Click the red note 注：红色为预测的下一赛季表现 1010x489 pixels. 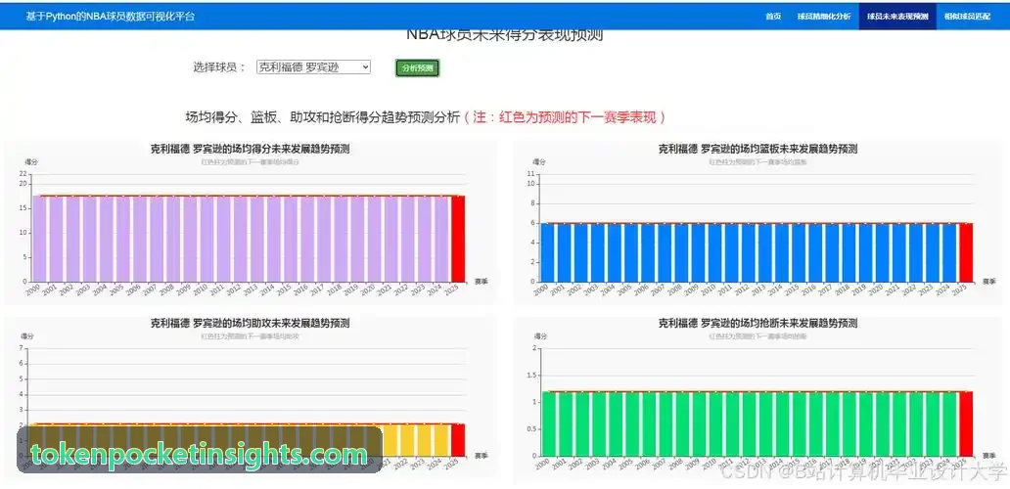click(565, 117)
